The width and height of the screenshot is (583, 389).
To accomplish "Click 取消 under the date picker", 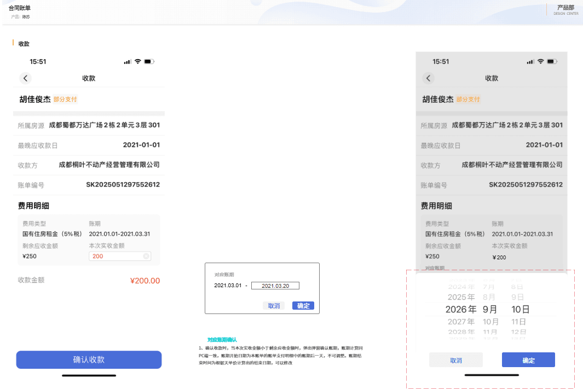I will 456,360.
